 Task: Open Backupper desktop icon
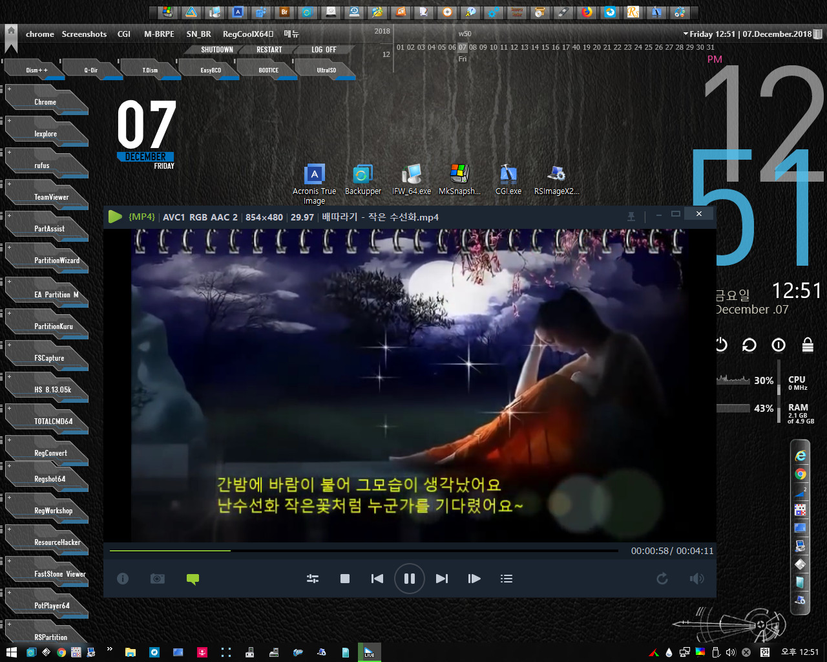[362, 180]
